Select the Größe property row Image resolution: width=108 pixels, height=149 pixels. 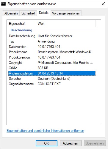click(52, 68)
